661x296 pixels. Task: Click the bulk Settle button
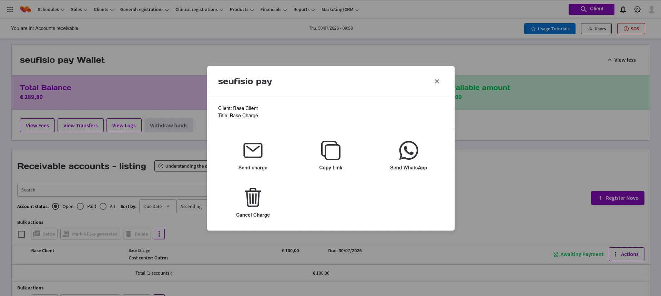(44, 234)
